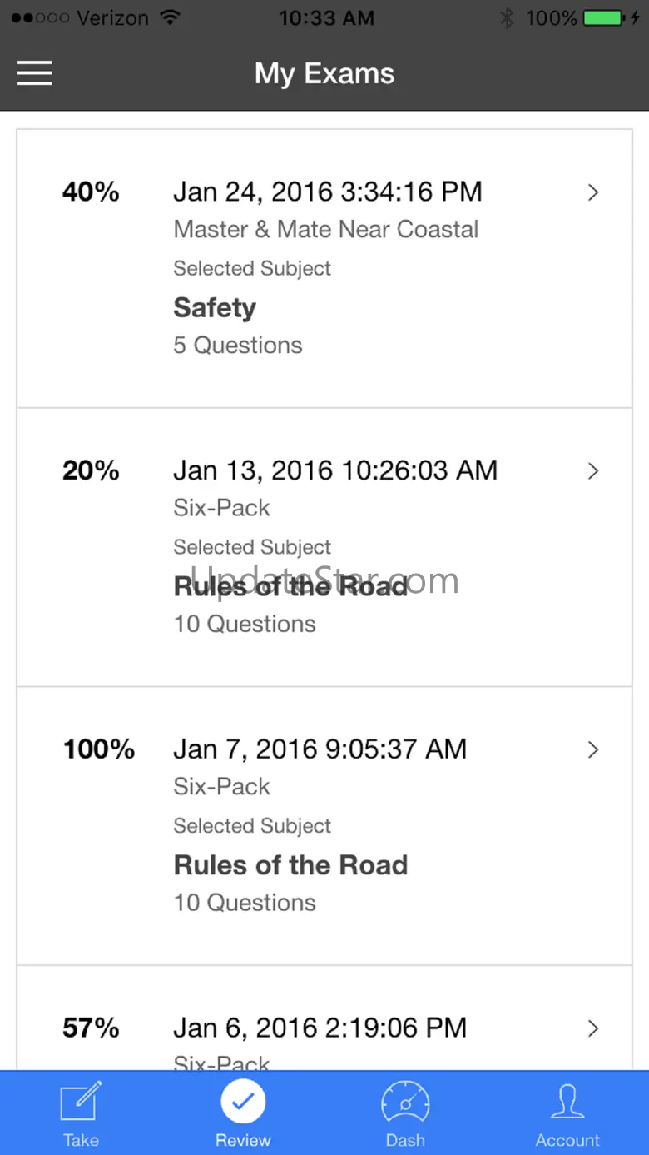
Task: Expand the Jan 24, 2016 exam chevron
Action: pyautogui.click(x=593, y=192)
